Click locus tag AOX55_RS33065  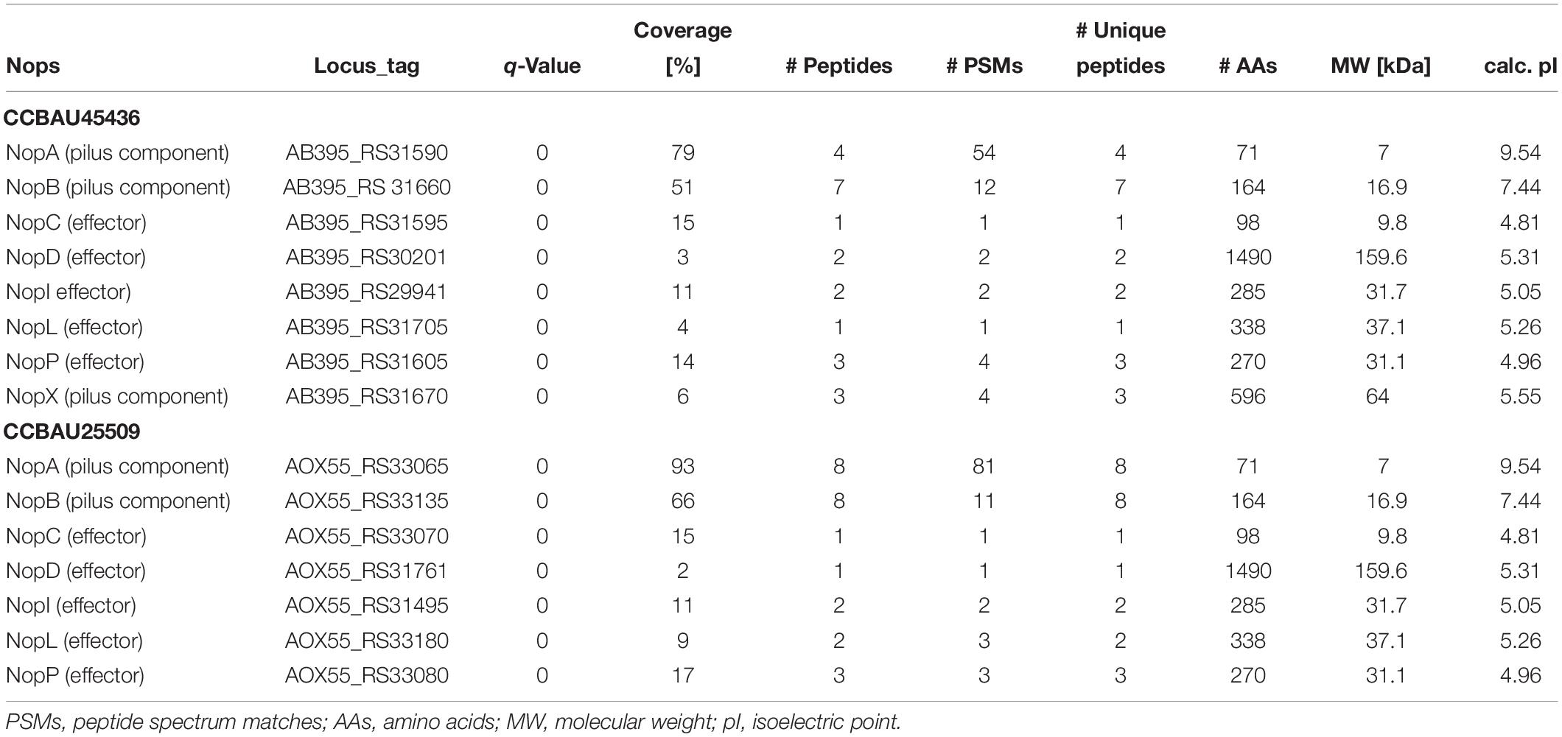tap(366, 467)
